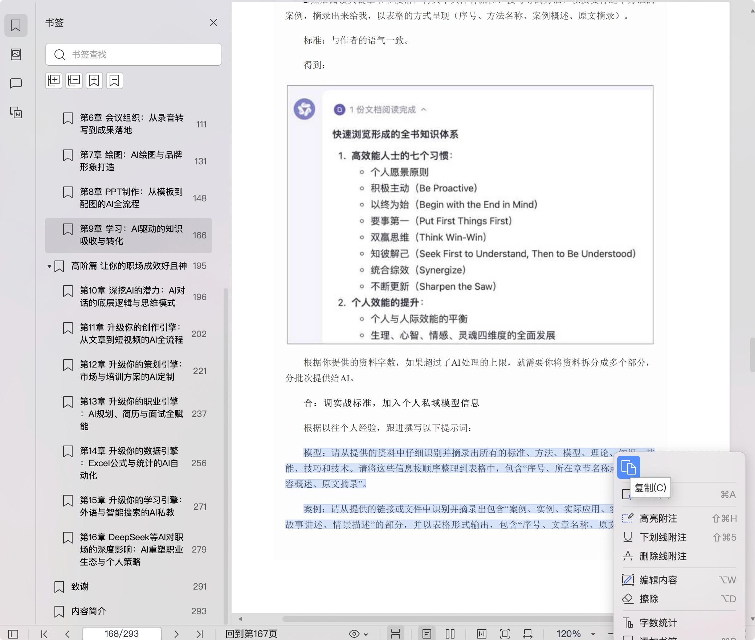Open the comments panel in left sidebar

coord(16,83)
